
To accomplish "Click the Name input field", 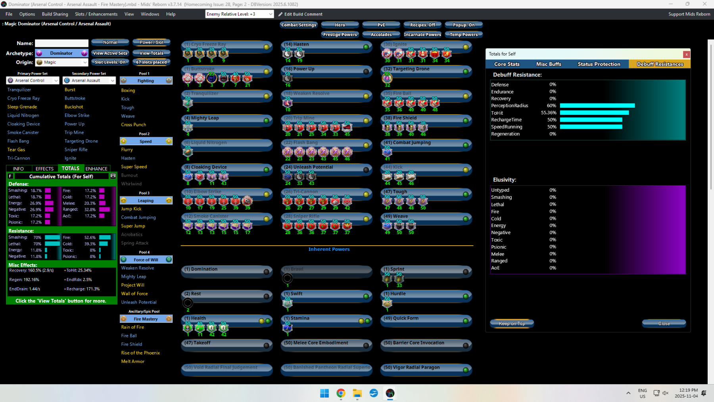I will pos(61,43).
